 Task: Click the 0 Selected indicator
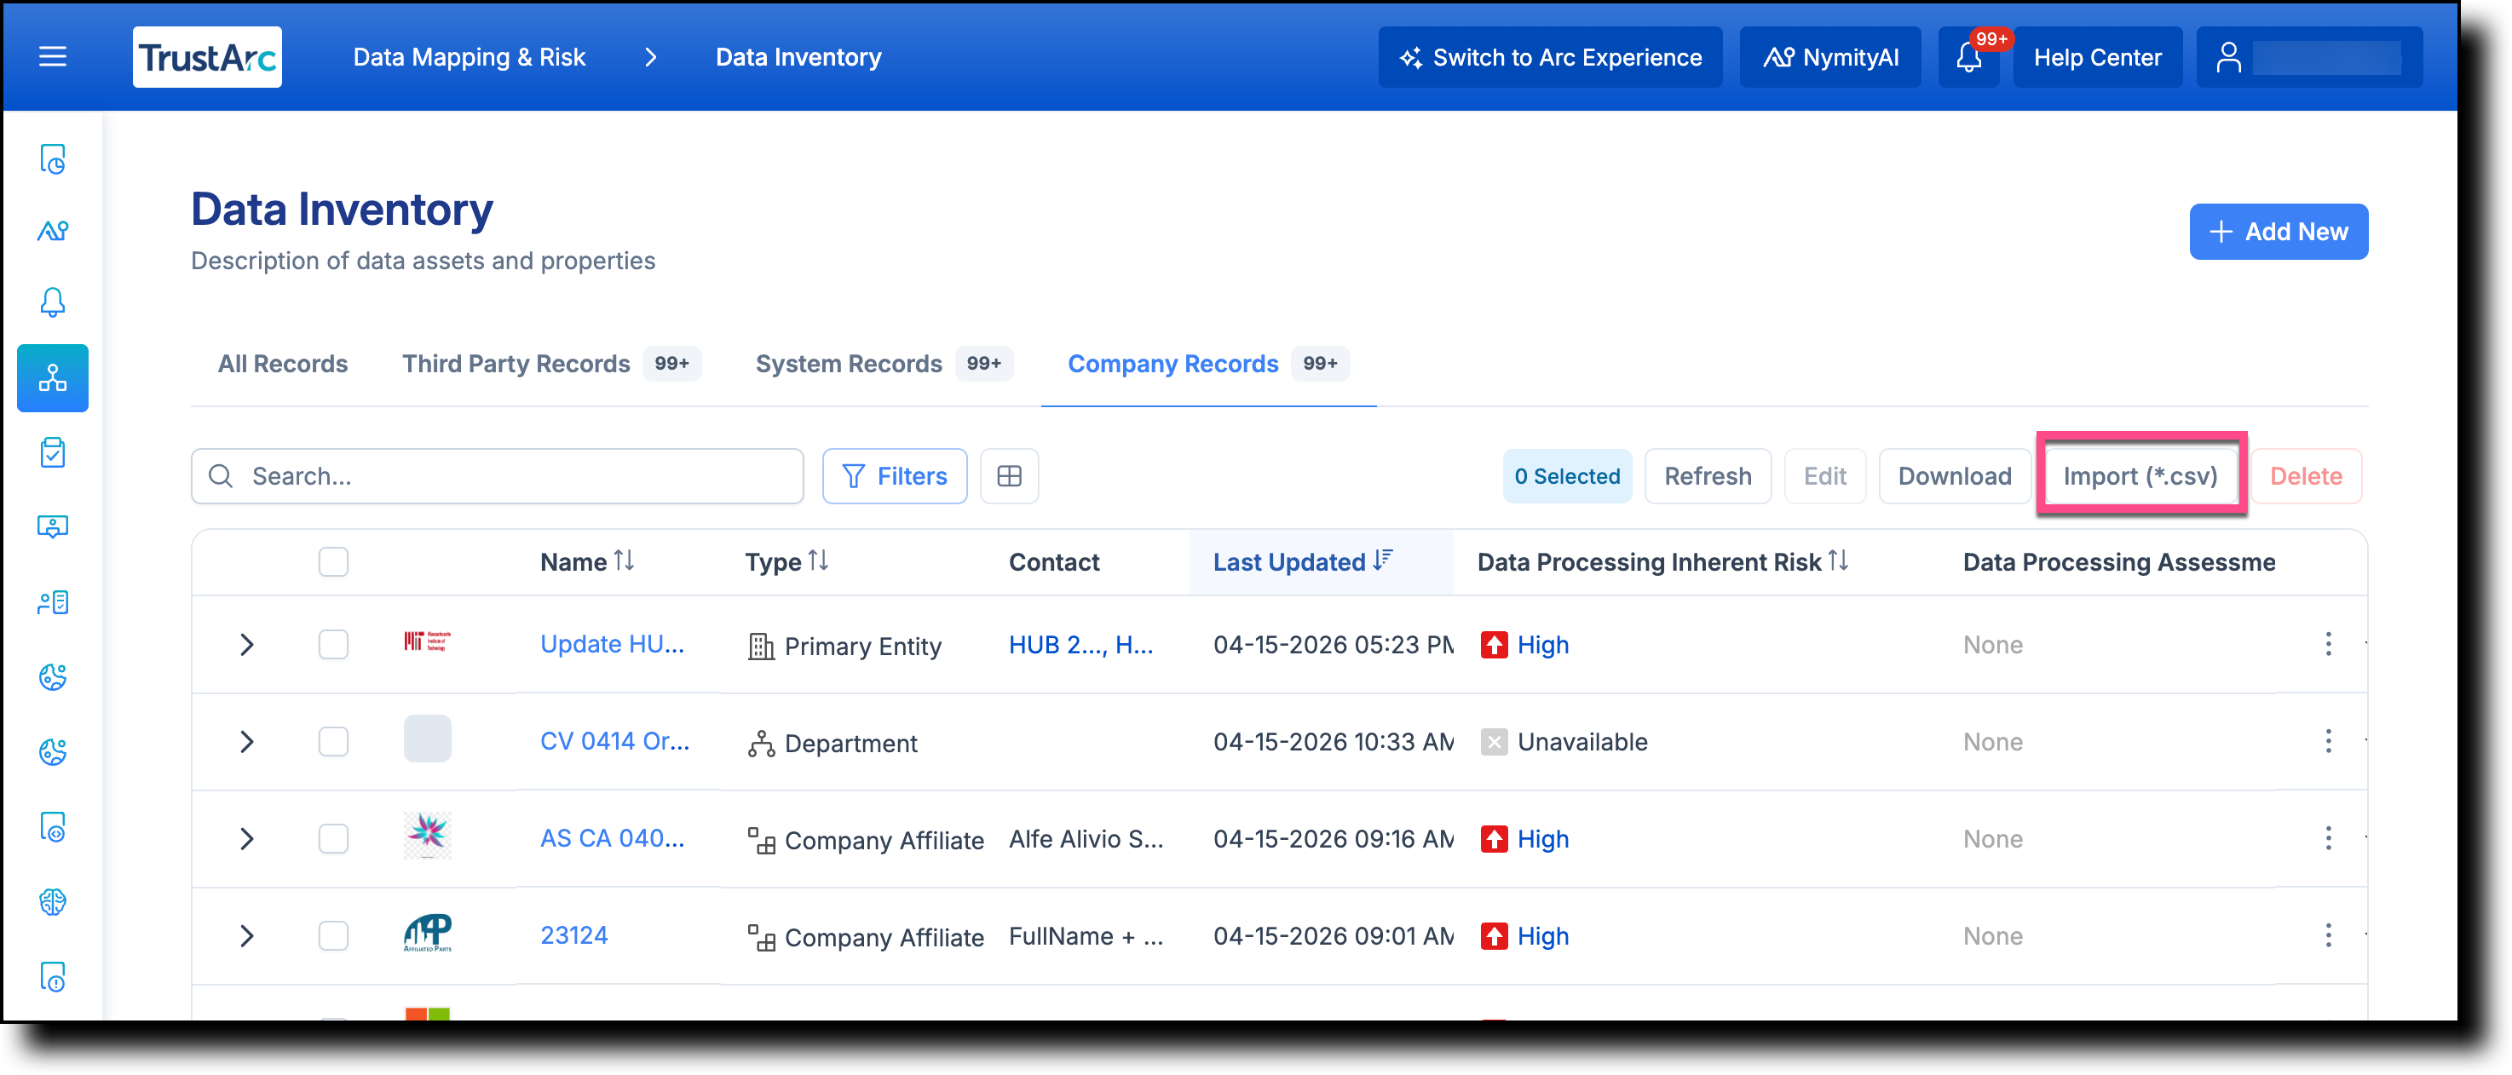pyautogui.click(x=1567, y=475)
